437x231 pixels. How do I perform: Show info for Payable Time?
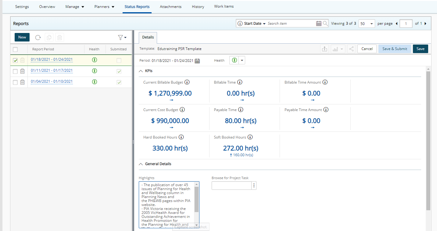[x=241, y=110]
